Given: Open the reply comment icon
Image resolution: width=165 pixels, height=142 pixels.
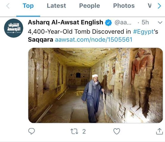Looking at the screenshot, I should click(x=32, y=131).
